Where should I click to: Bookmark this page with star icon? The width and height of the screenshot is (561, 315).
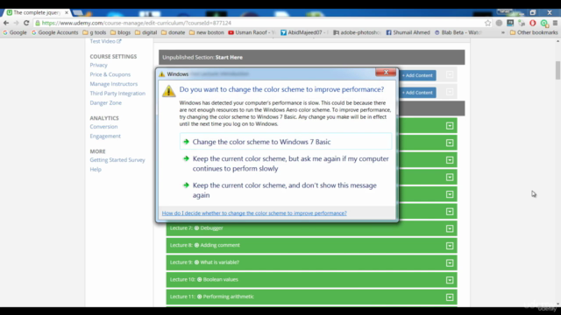487,23
